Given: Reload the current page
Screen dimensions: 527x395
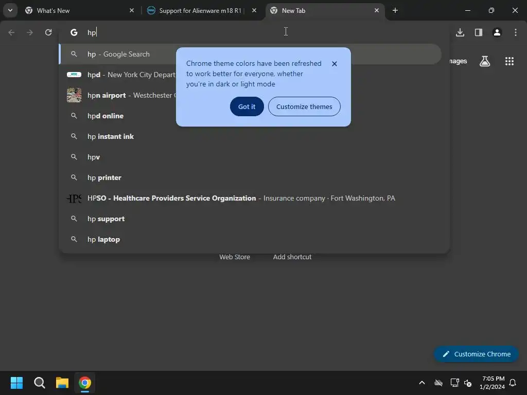Looking at the screenshot, I should pyautogui.click(x=48, y=32).
